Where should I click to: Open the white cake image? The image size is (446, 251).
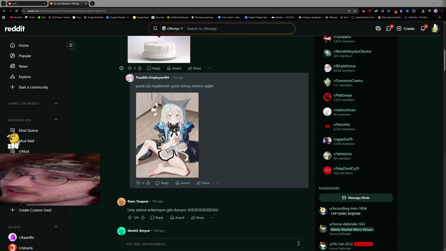tap(159, 49)
